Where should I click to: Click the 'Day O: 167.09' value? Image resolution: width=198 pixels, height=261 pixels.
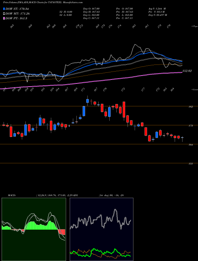click(91, 9)
